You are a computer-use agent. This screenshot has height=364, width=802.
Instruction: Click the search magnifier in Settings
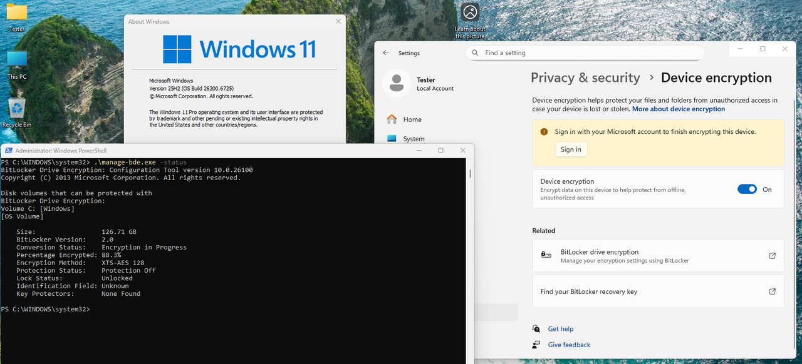(476, 53)
